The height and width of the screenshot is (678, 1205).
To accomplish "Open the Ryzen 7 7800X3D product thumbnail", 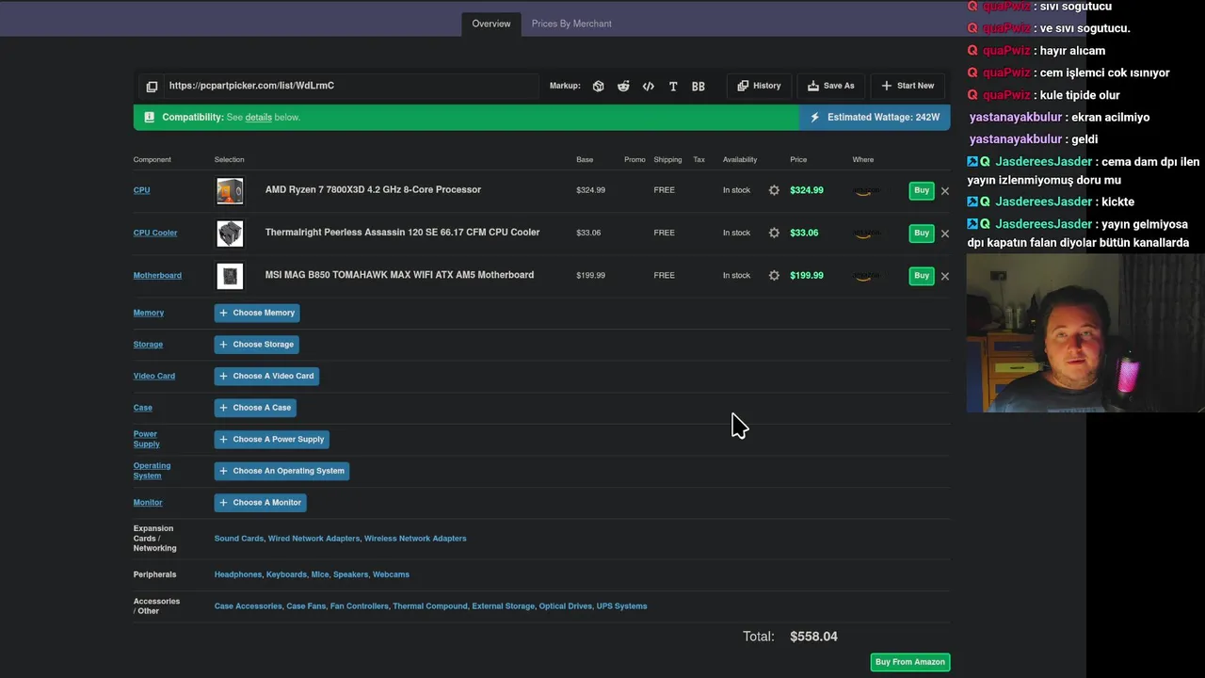I will tap(230, 191).
